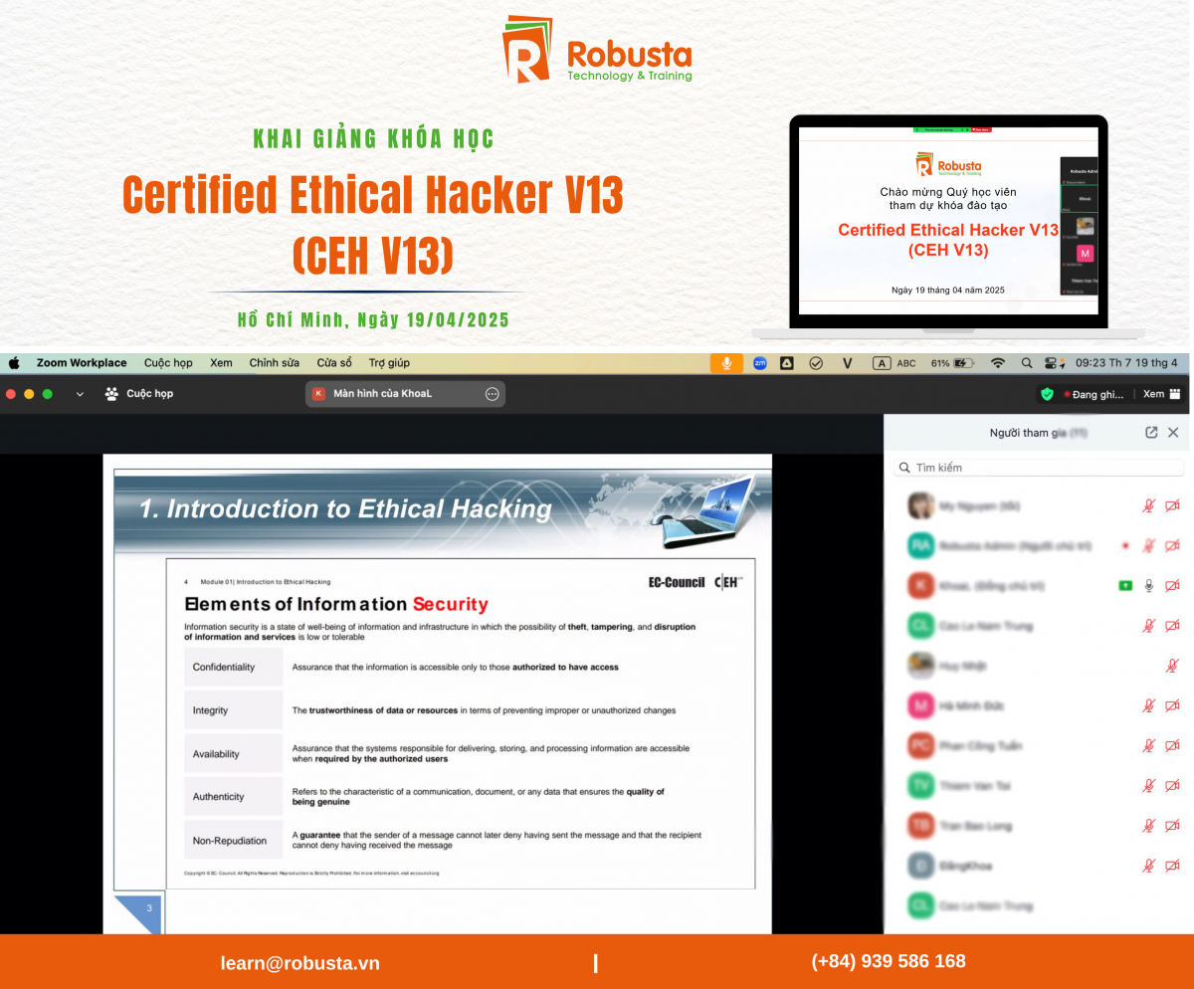This screenshot has width=1194, height=989.
Task: Open the blue Zoom status icon in menu bar
Action: click(759, 363)
